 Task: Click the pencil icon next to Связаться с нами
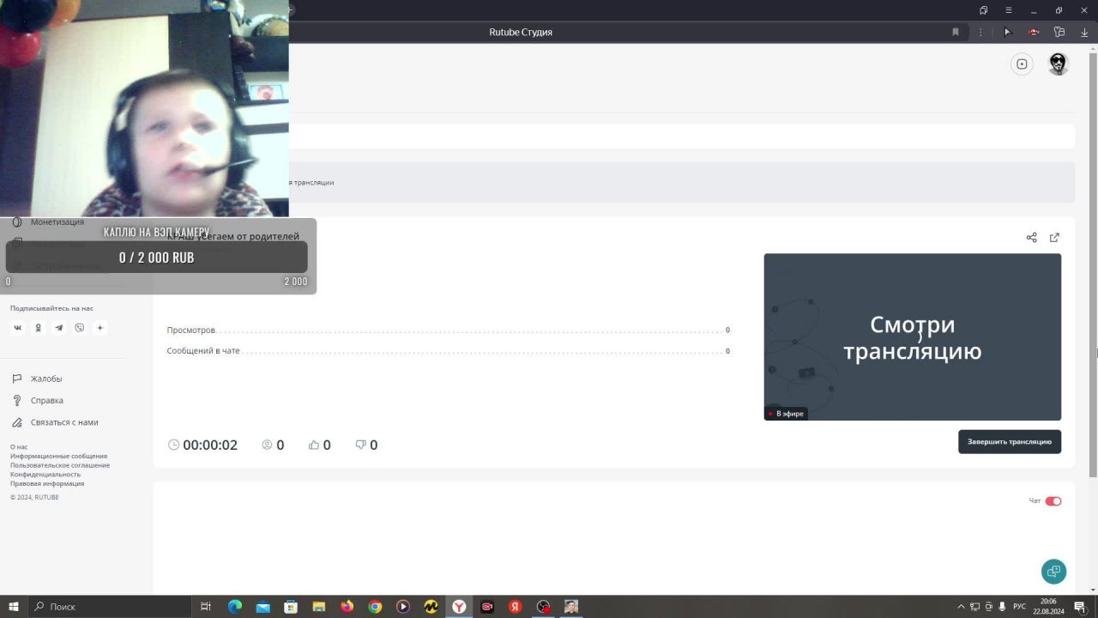pyautogui.click(x=16, y=422)
